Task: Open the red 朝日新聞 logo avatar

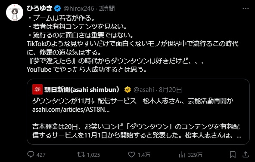Action: tap(37, 89)
